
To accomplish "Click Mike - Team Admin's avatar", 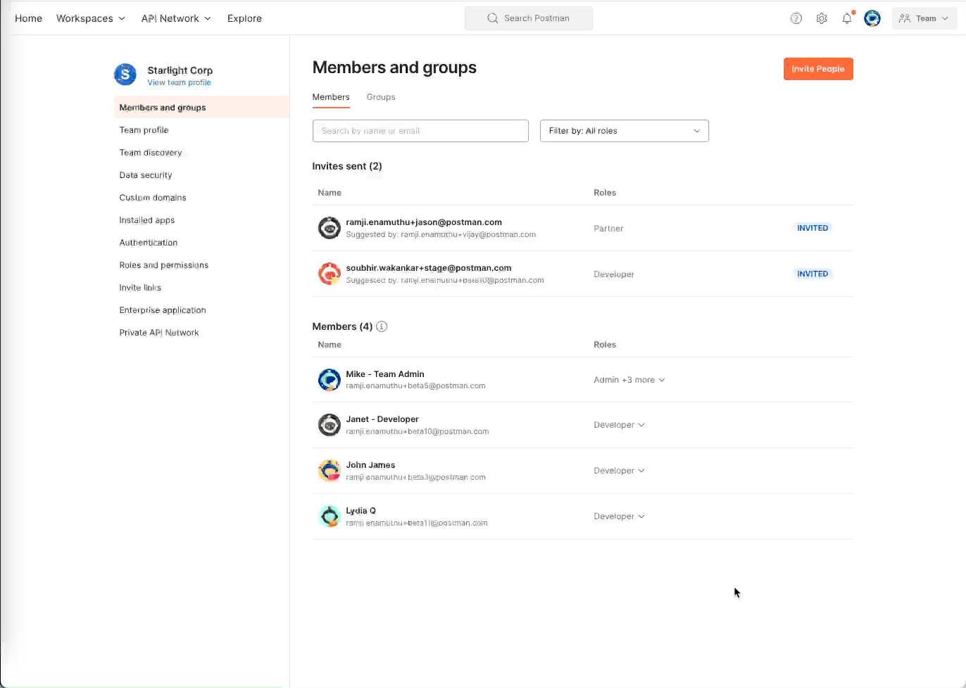I will [x=329, y=380].
